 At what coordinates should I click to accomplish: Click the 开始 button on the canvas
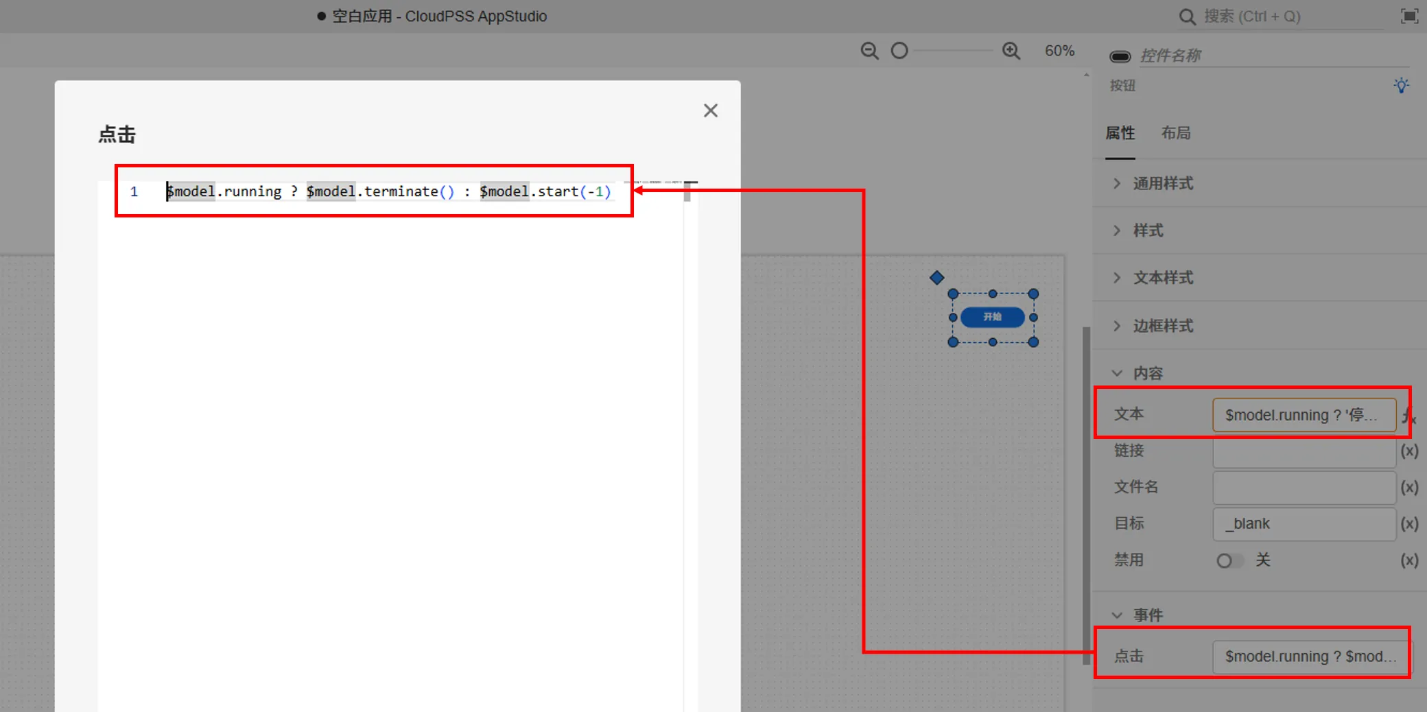click(992, 317)
